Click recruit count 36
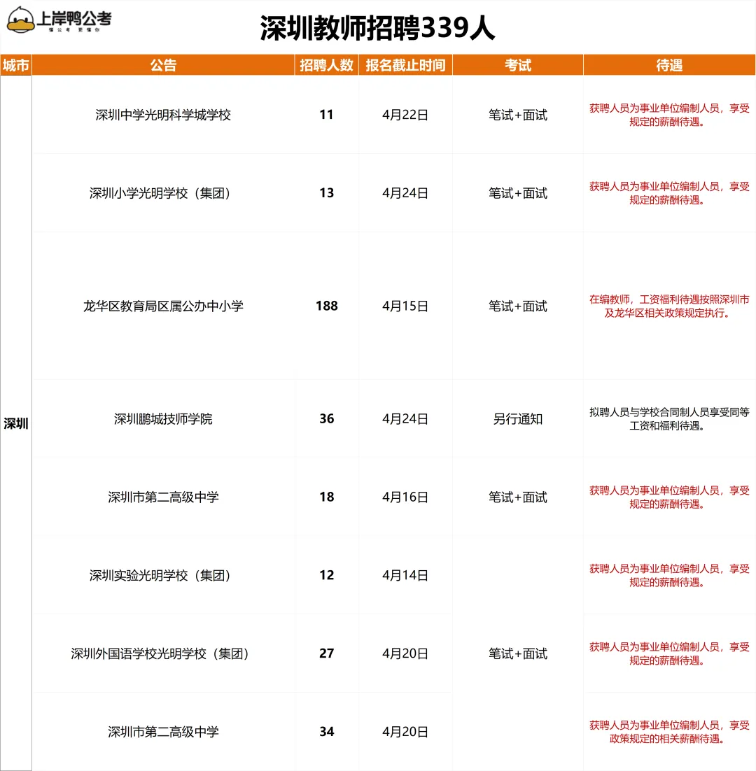Screen dimensions: 756x771 coord(327,418)
